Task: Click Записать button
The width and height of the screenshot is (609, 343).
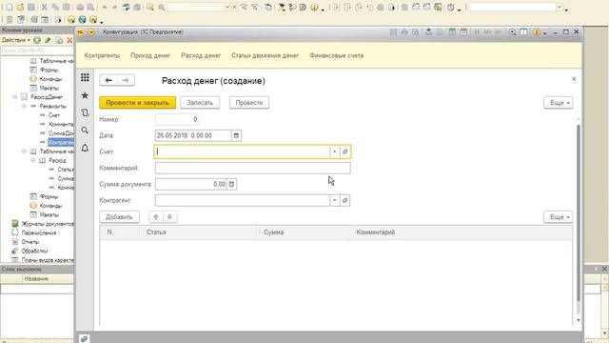Action: point(200,103)
